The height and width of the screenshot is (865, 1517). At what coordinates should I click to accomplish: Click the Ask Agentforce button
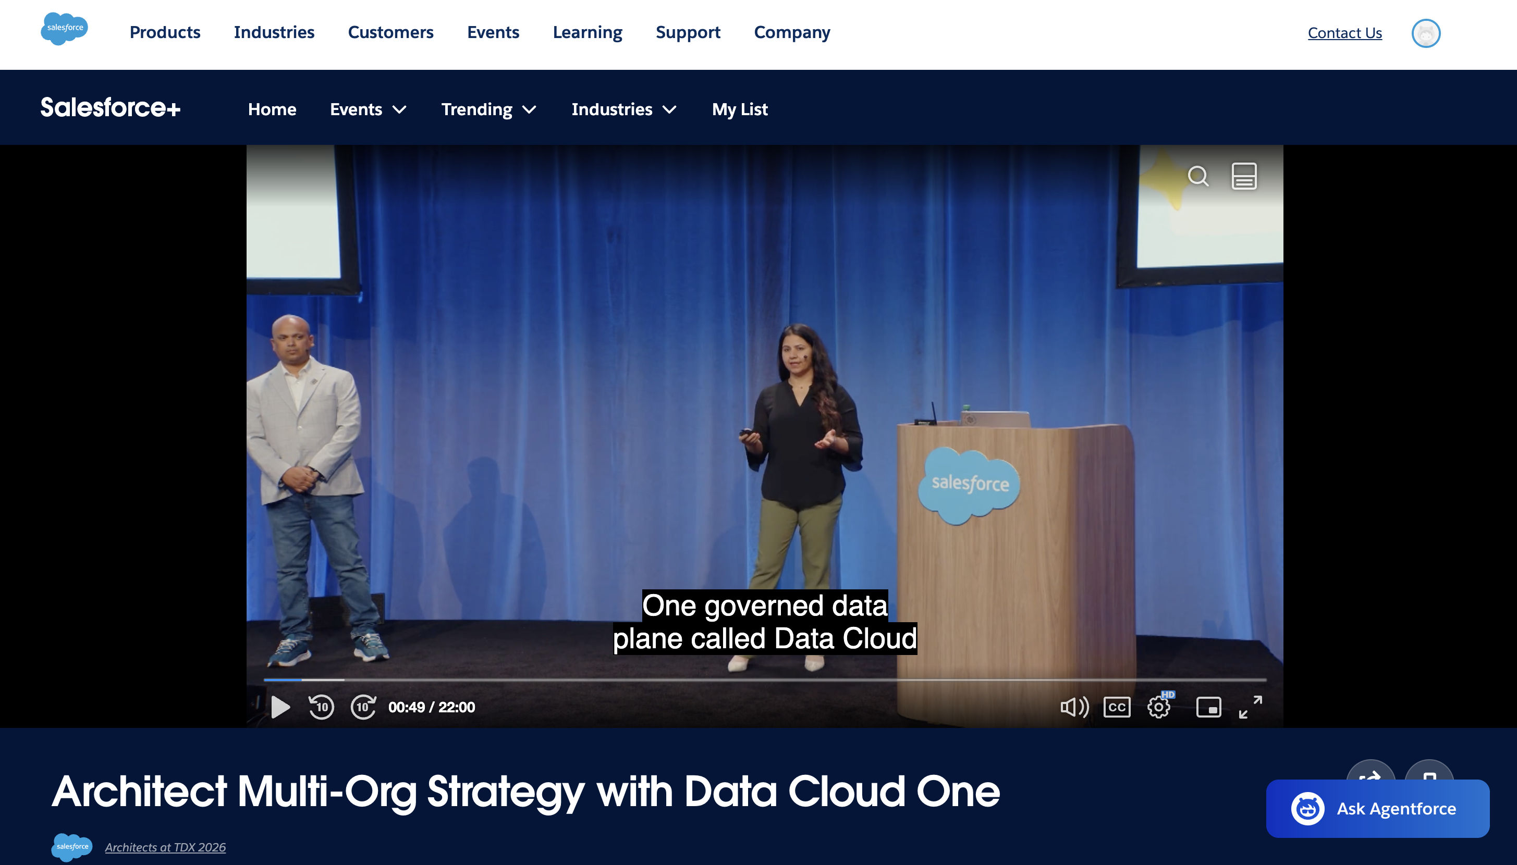tap(1377, 809)
